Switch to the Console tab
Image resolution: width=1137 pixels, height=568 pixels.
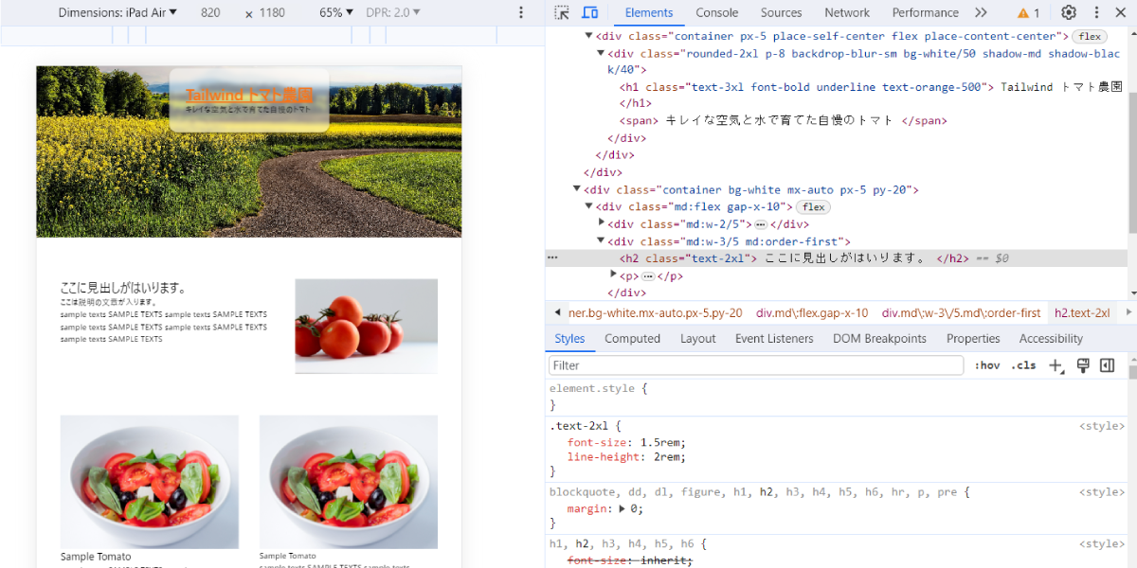tap(717, 12)
